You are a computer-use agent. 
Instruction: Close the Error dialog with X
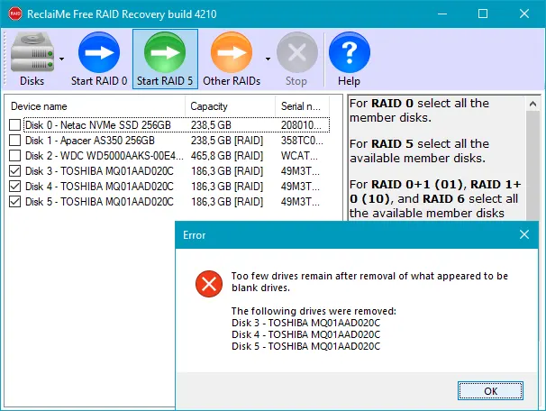524,234
